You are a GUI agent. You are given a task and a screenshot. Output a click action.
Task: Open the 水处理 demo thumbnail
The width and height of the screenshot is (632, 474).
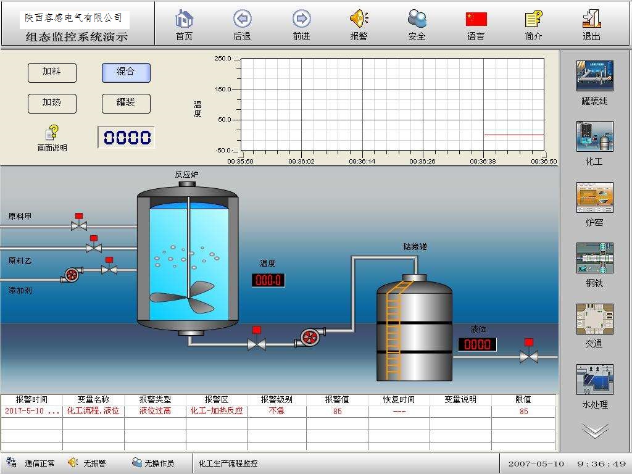[594, 380]
